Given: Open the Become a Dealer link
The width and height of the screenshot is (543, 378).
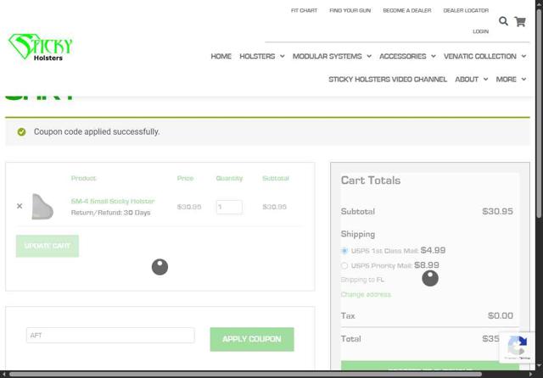Looking at the screenshot, I should pyautogui.click(x=407, y=10).
